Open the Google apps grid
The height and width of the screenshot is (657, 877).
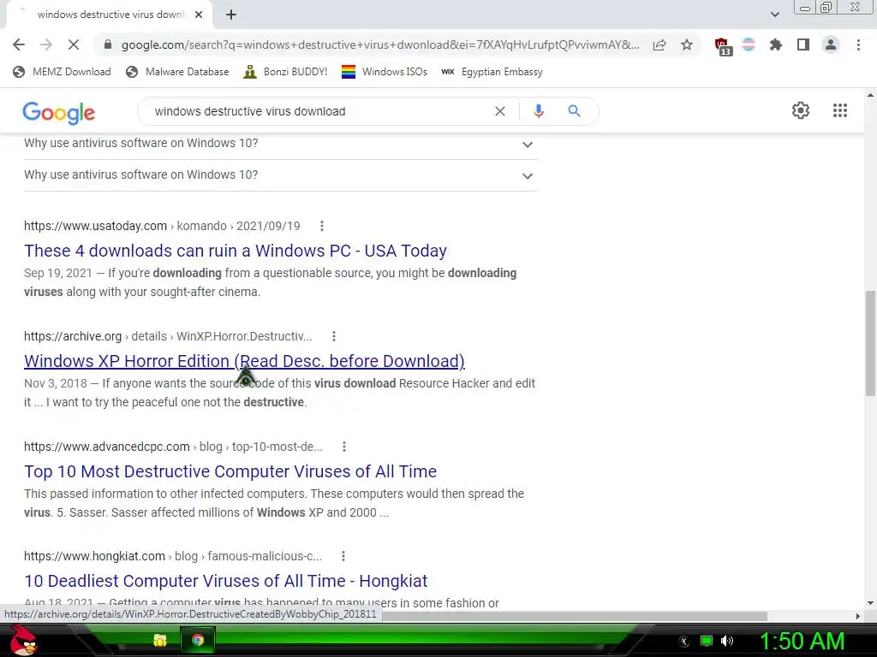tap(839, 110)
